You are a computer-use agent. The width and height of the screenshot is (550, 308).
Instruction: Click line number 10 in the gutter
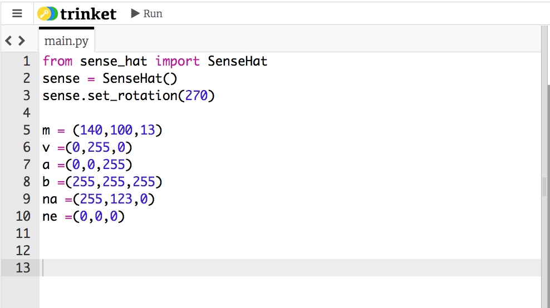[x=23, y=216]
